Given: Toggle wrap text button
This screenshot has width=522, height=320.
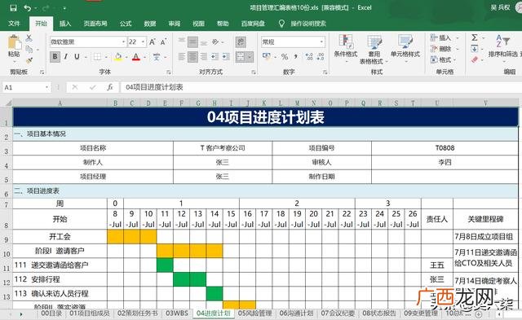Looking at the screenshot, I should coord(241,42).
